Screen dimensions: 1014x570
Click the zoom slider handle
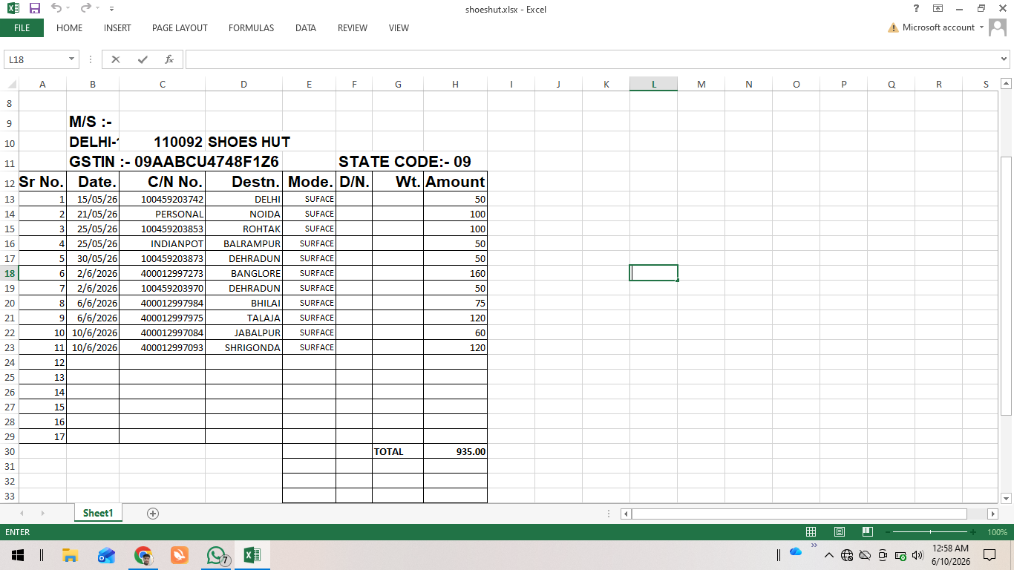click(930, 532)
